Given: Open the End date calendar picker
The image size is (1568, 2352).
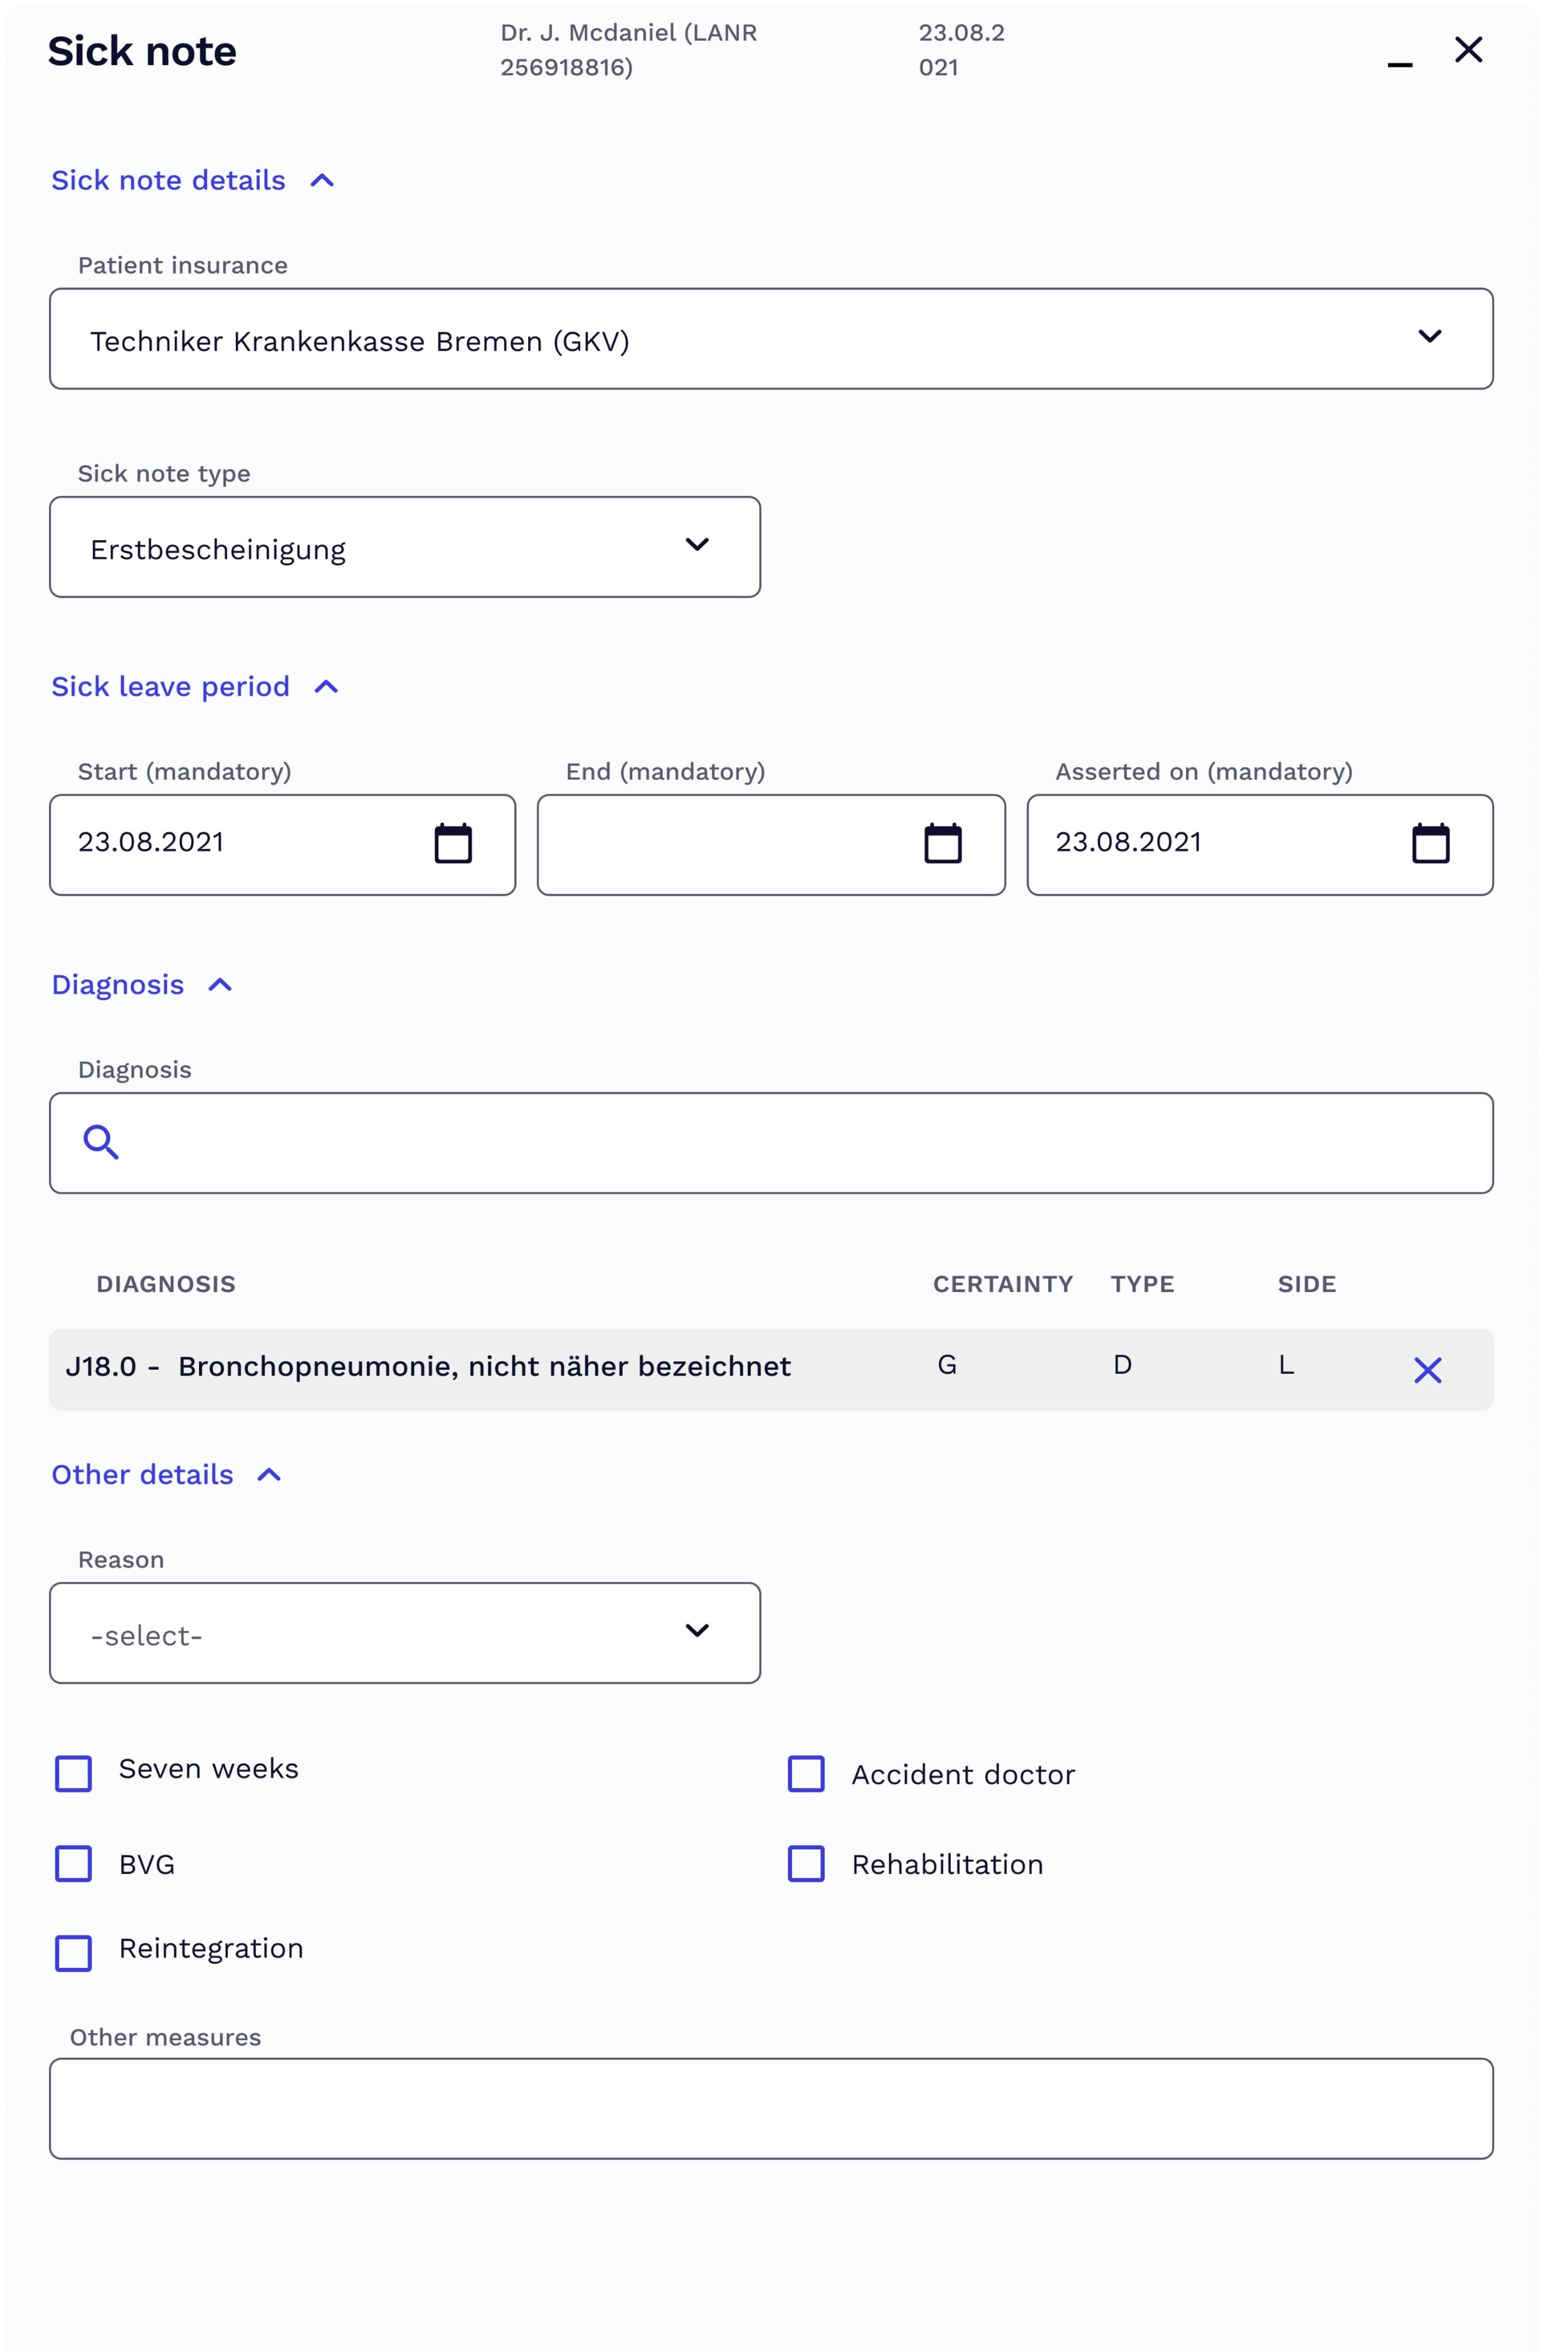Looking at the screenshot, I should [x=943, y=843].
